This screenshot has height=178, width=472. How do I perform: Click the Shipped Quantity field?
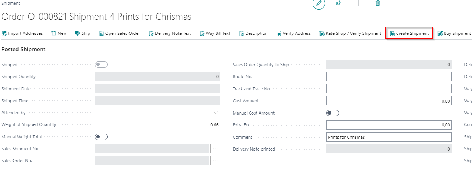157,77
